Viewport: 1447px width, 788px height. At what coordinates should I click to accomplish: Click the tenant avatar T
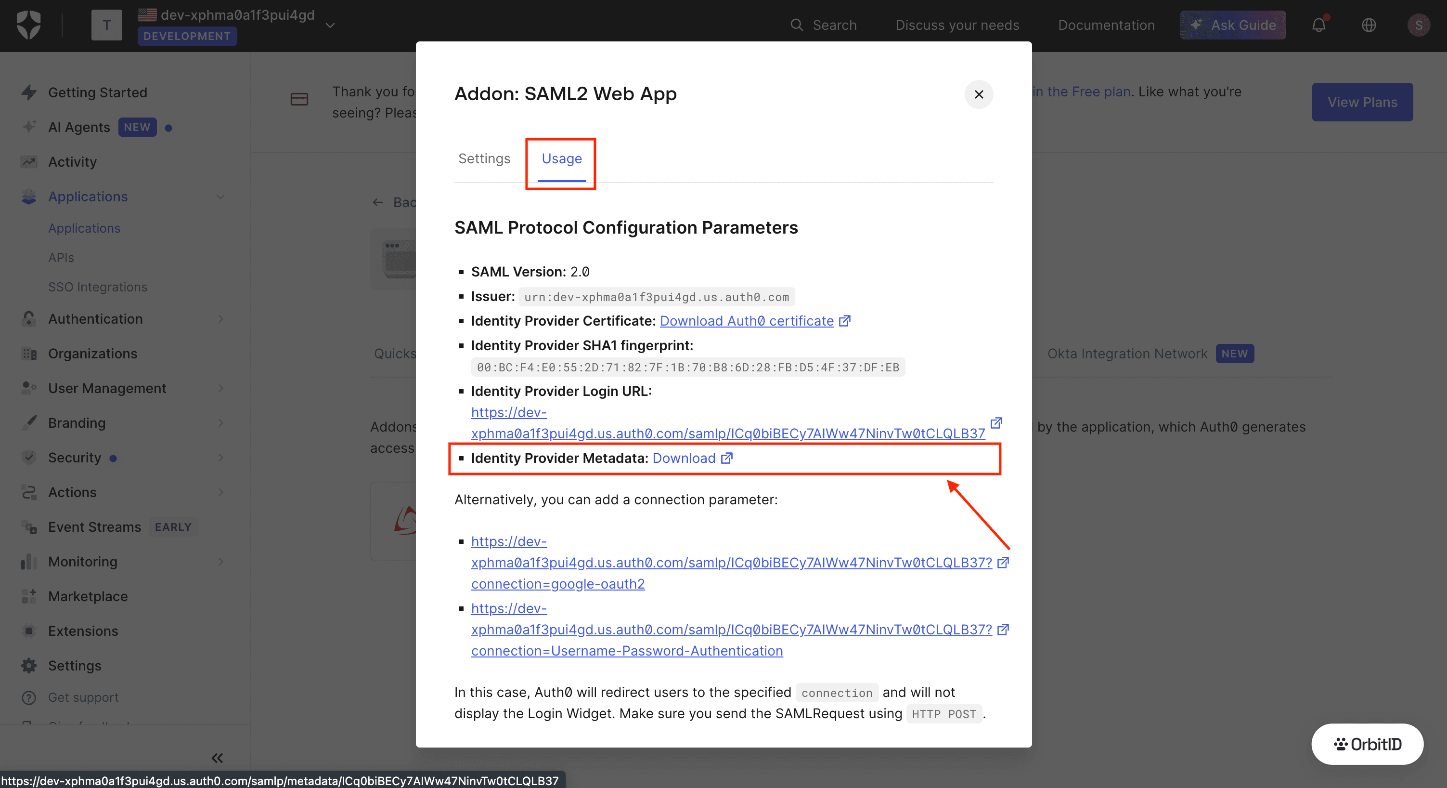[107, 26]
